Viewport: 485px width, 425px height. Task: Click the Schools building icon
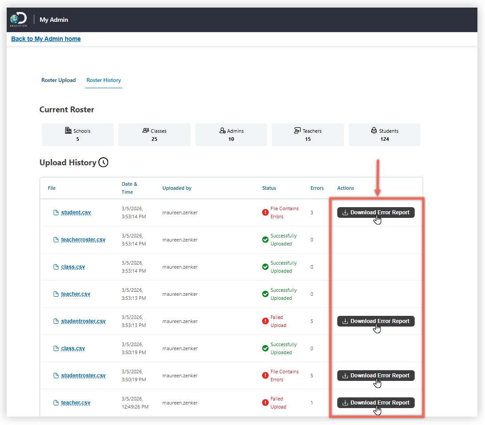[68, 131]
